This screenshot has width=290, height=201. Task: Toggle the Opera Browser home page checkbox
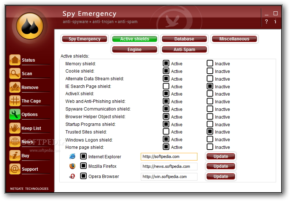[x=83, y=176]
